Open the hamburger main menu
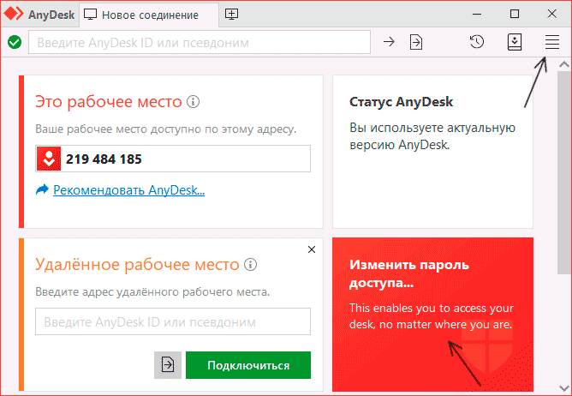 tap(552, 42)
